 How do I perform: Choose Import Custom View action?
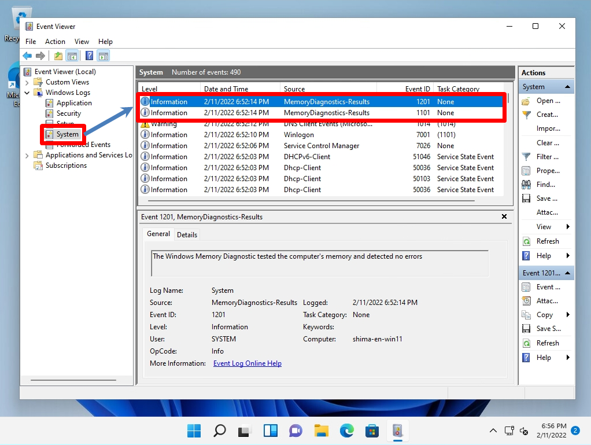point(548,128)
